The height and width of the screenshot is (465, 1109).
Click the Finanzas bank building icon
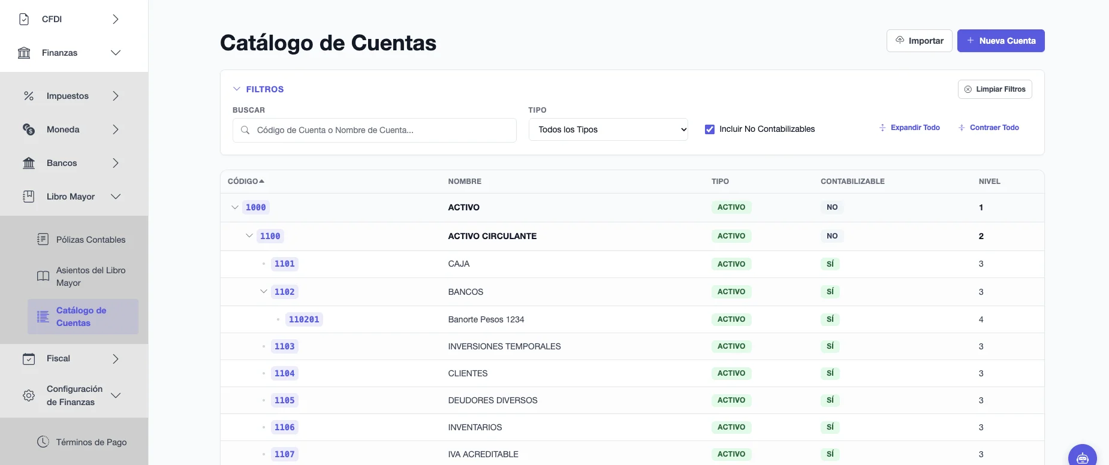(x=24, y=53)
